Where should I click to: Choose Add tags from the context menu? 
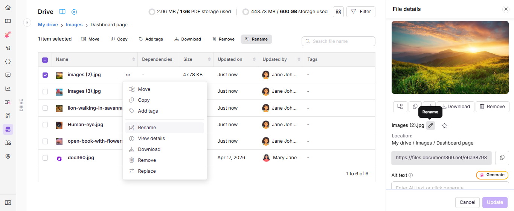tap(165, 111)
